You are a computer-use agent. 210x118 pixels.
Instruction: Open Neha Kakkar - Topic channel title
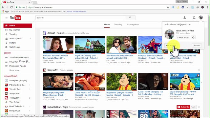[58, 107]
